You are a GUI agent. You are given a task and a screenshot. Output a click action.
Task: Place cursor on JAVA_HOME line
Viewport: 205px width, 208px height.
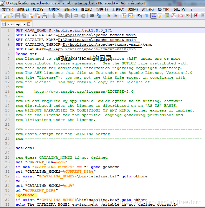point(64,30)
